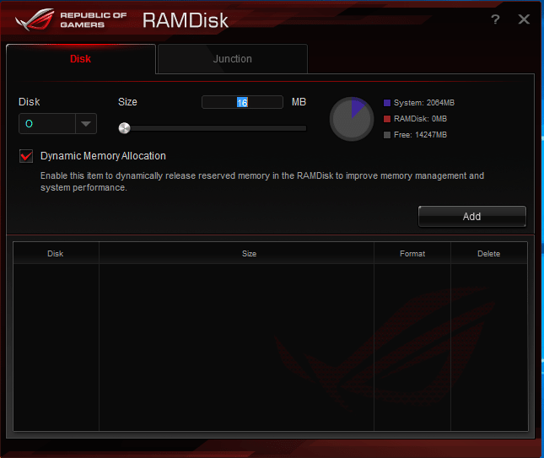Image resolution: width=544 pixels, height=458 pixels.
Task: Click the RAMDisk title text
Action: pos(186,20)
